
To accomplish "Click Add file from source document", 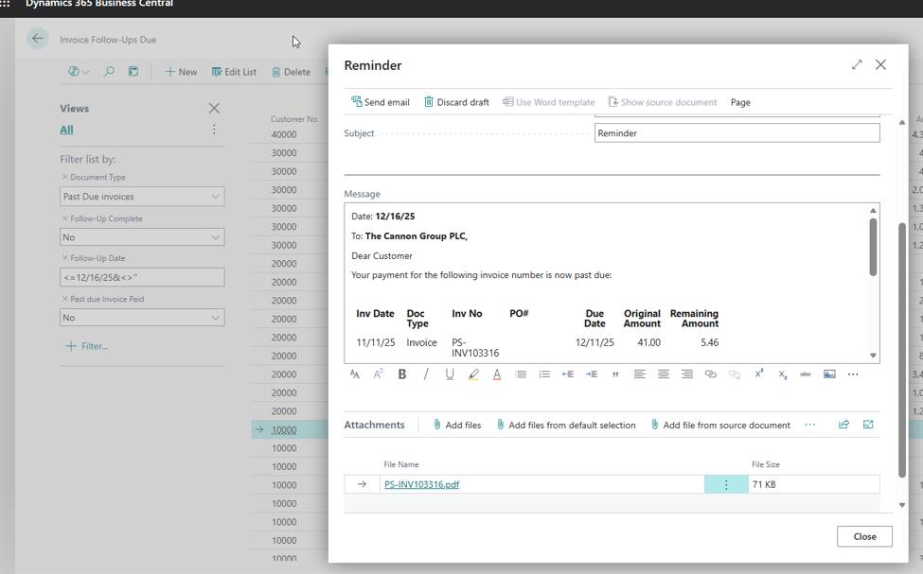I will click(x=721, y=425).
